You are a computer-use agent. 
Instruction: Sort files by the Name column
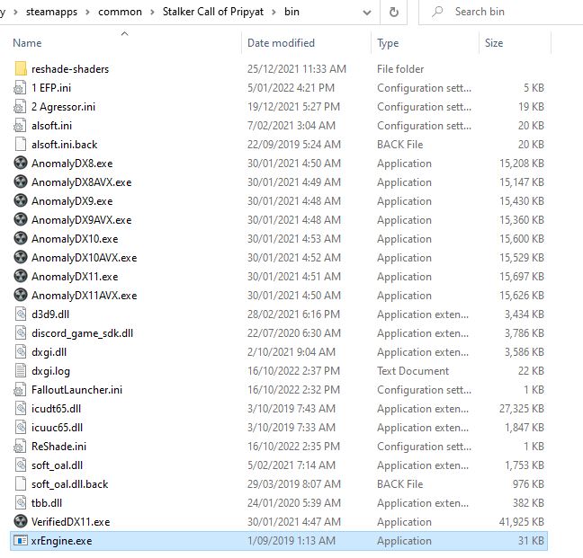(27, 43)
